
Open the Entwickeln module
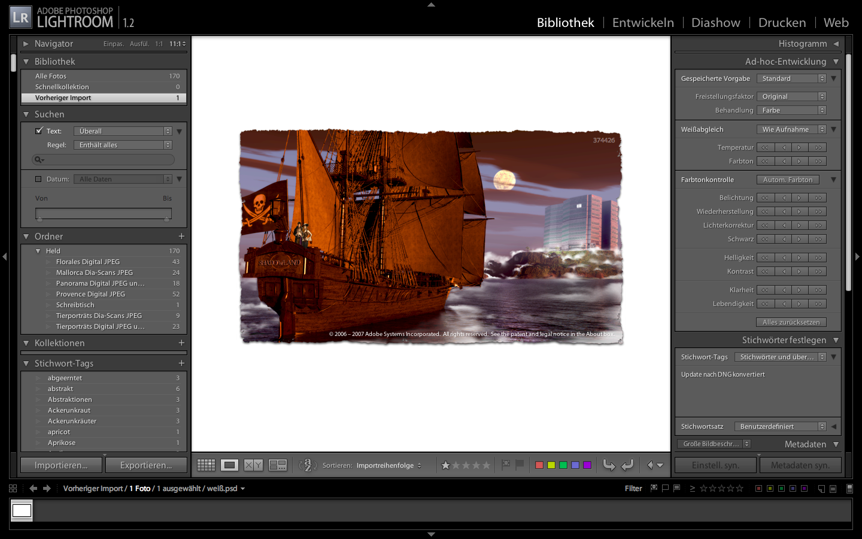point(643,23)
